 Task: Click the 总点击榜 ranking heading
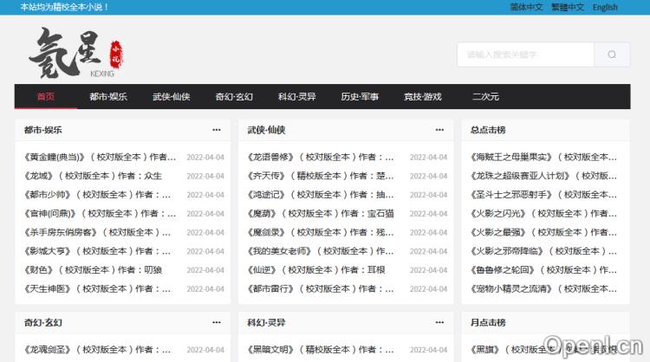[488, 130]
